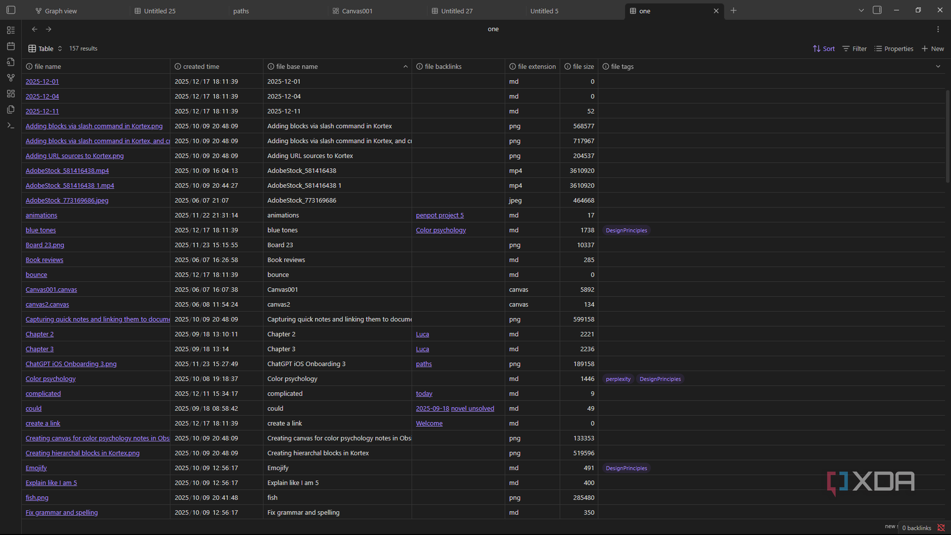The image size is (951, 535).
Task: Select the outline list icon at sidebar top
Action: (x=10, y=29)
